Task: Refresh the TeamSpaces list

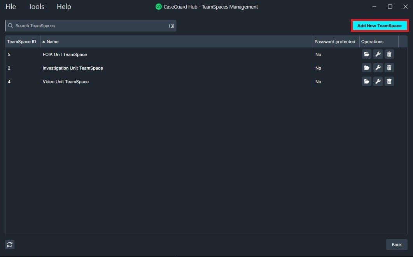Action: click(9, 245)
